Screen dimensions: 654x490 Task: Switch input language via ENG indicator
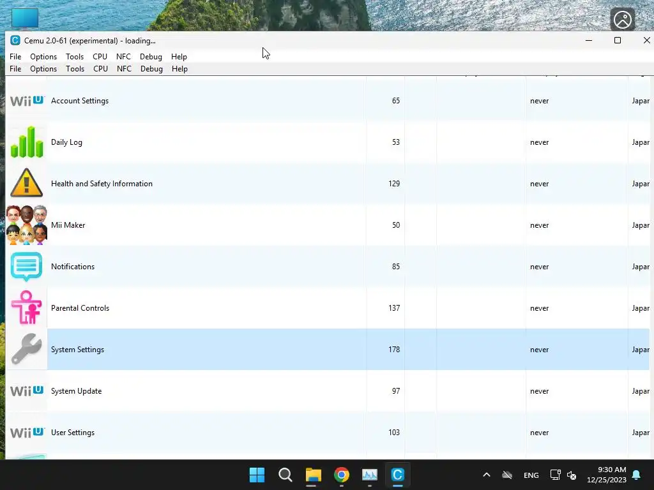[531, 475]
